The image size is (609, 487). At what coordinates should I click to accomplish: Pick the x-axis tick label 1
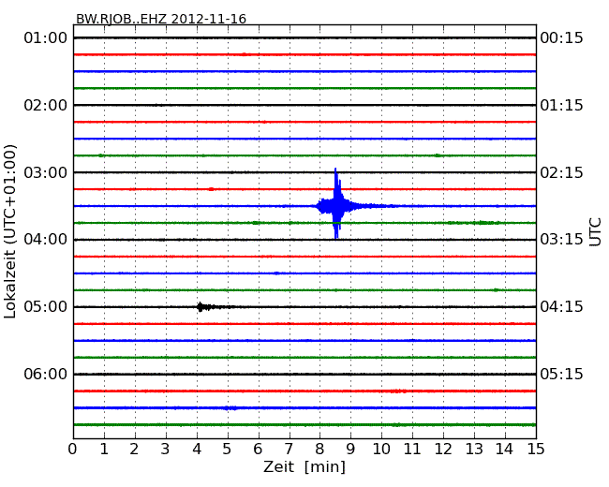104,450
